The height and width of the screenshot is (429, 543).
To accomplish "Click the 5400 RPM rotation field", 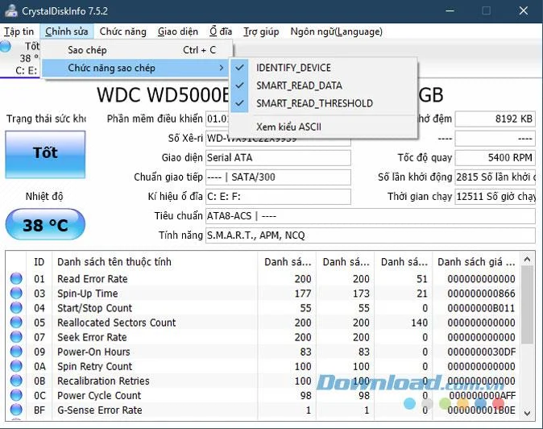I will [495, 158].
